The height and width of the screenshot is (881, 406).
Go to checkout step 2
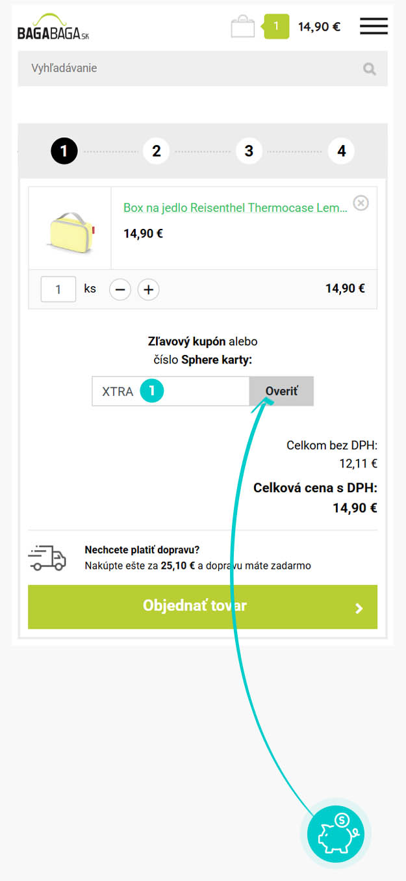pos(157,151)
